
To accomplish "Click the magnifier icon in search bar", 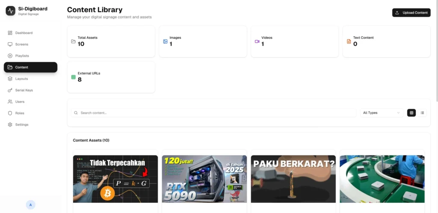I will pyautogui.click(x=76, y=113).
